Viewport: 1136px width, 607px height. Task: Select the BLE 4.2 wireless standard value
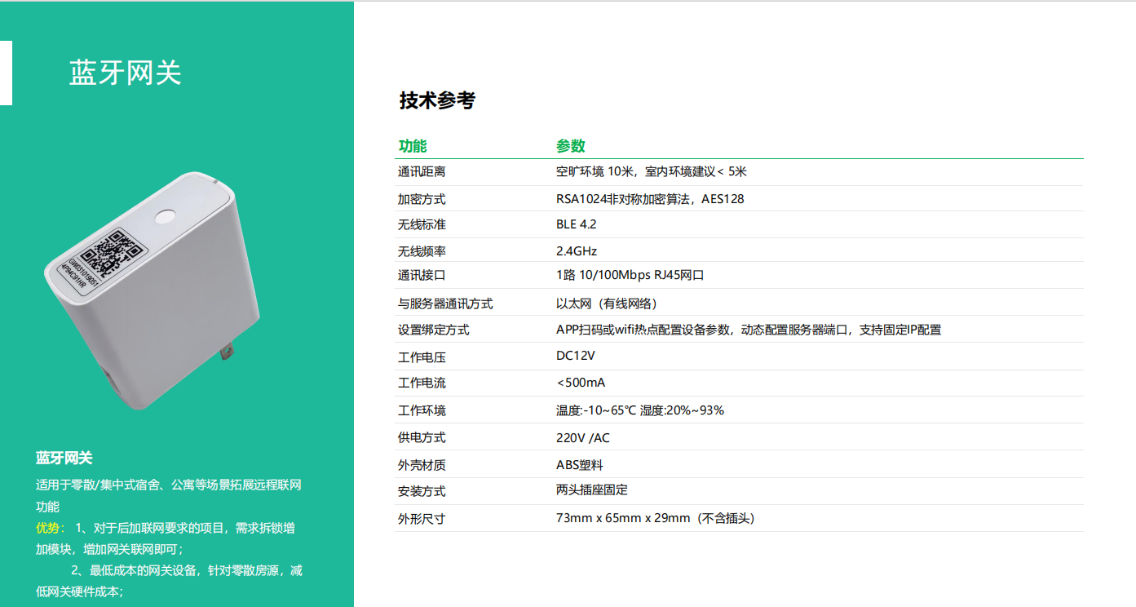[x=576, y=224]
